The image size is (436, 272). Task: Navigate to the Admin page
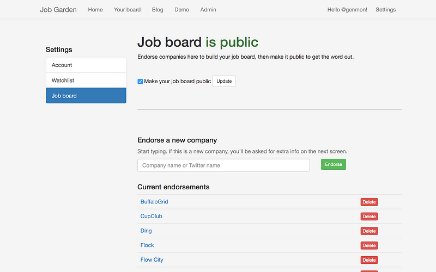(x=208, y=10)
